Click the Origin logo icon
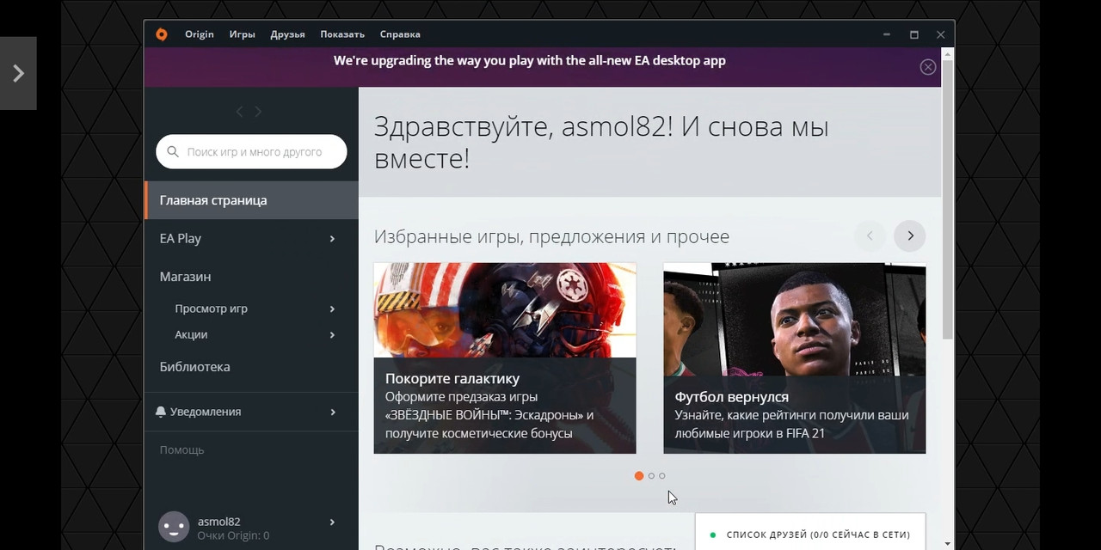 click(x=162, y=34)
